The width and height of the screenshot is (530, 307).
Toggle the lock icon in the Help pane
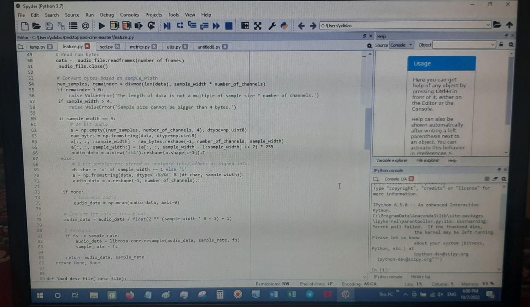pyautogui.click(x=501, y=44)
